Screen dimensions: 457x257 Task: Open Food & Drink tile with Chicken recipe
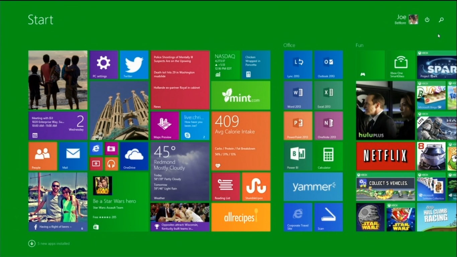tap(256, 65)
